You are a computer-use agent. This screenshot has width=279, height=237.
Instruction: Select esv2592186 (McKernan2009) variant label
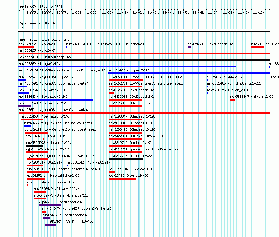pos(126,44)
